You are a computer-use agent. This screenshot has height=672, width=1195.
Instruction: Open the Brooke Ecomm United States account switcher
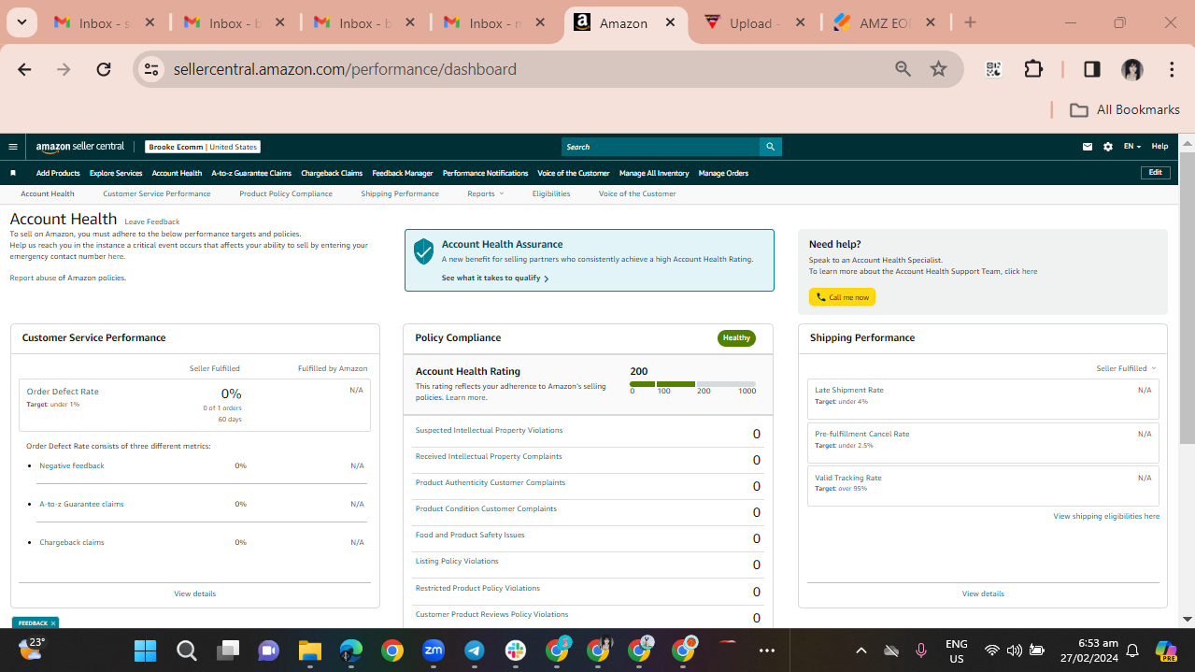click(203, 147)
